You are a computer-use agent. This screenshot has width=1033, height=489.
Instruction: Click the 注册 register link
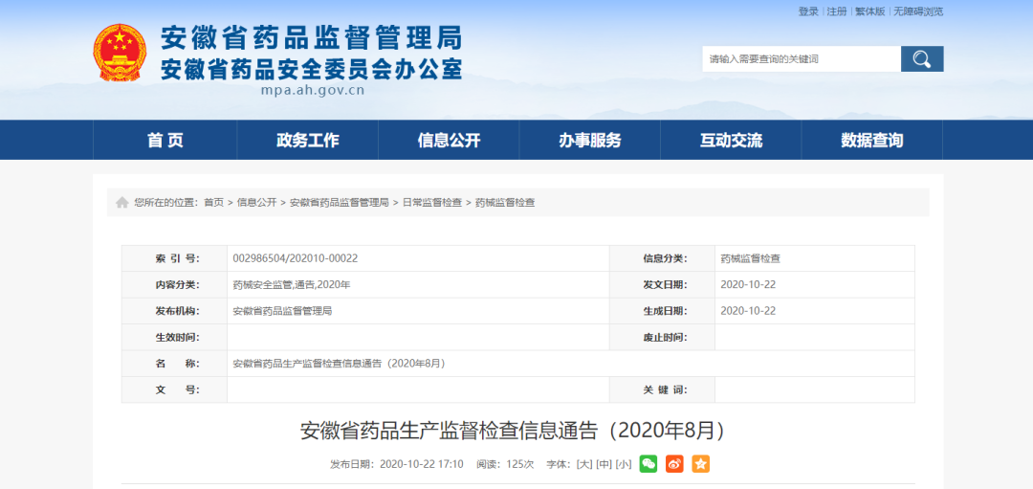[837, 11]
